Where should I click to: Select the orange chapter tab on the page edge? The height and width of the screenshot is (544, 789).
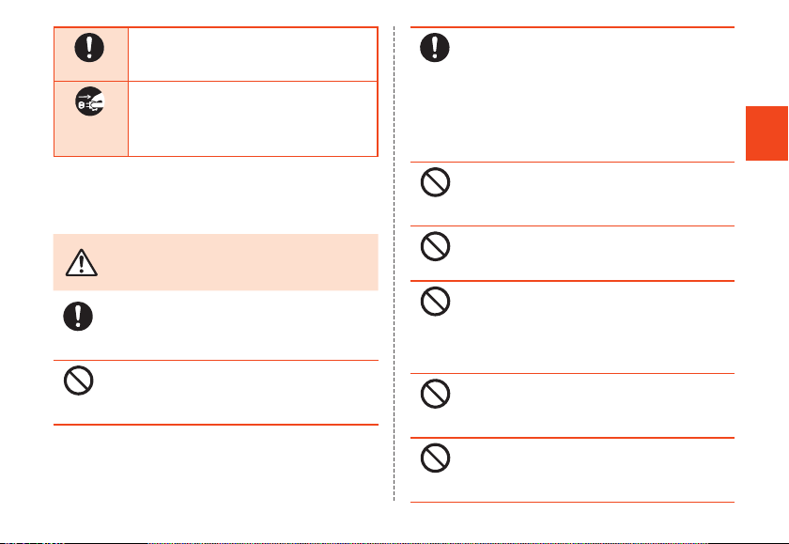tap(766, 133)
